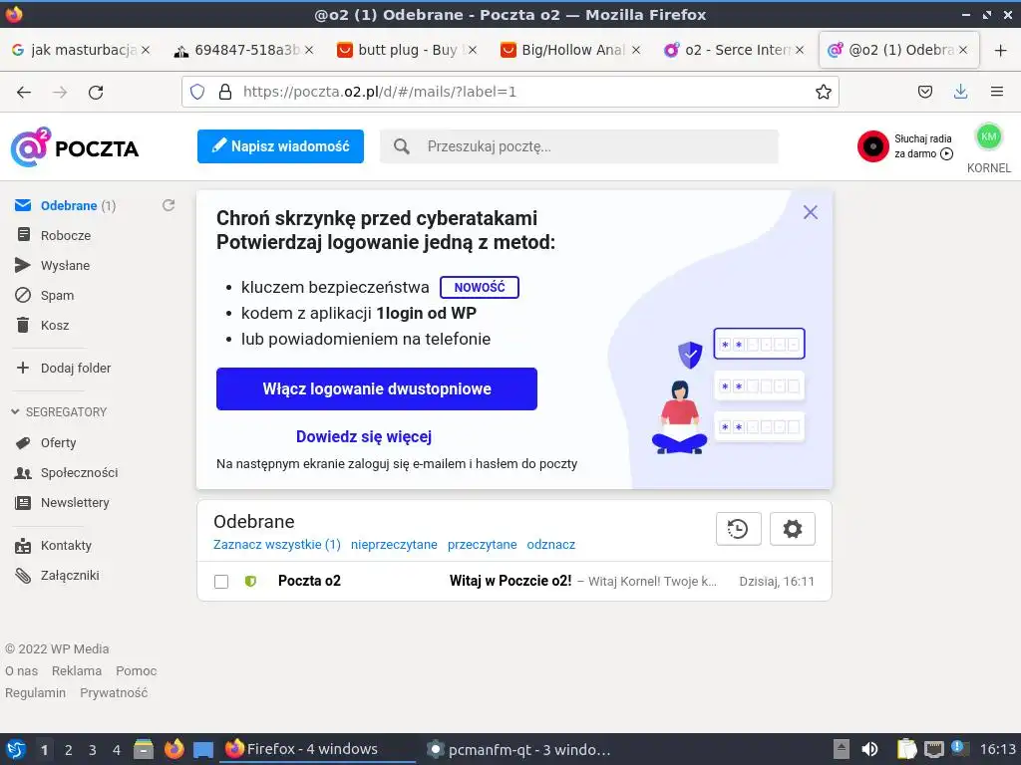Click the green shield icon on message
The image size is (1021, 765).
250,581
